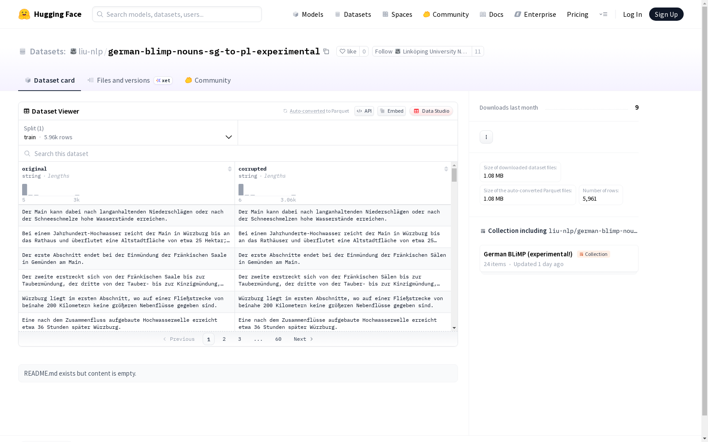The image size is (708, 442).
Task: Click the like count showing 0
Action: click(x=364, y=51)
